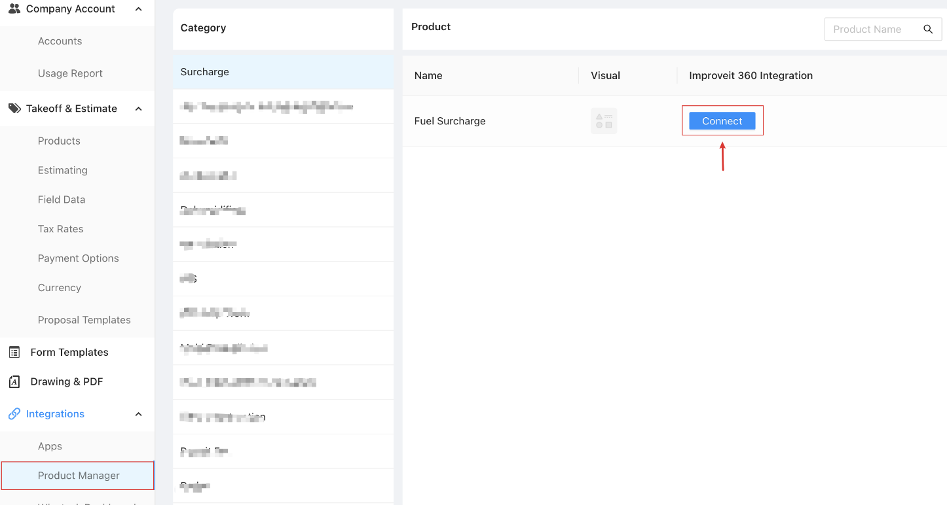This screenshot has width=947, height=505.
Task: Click the Name column header
Action: click(428, 76)
